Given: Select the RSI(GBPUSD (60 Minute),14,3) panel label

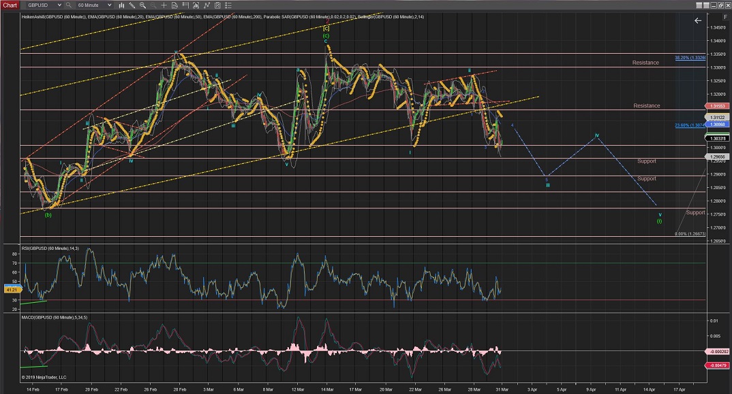Looking at the screenshot, I should coord(50,248).
